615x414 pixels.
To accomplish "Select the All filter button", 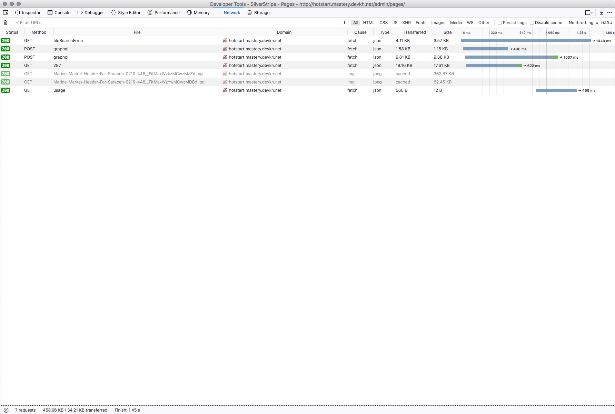I will point(356,22).
